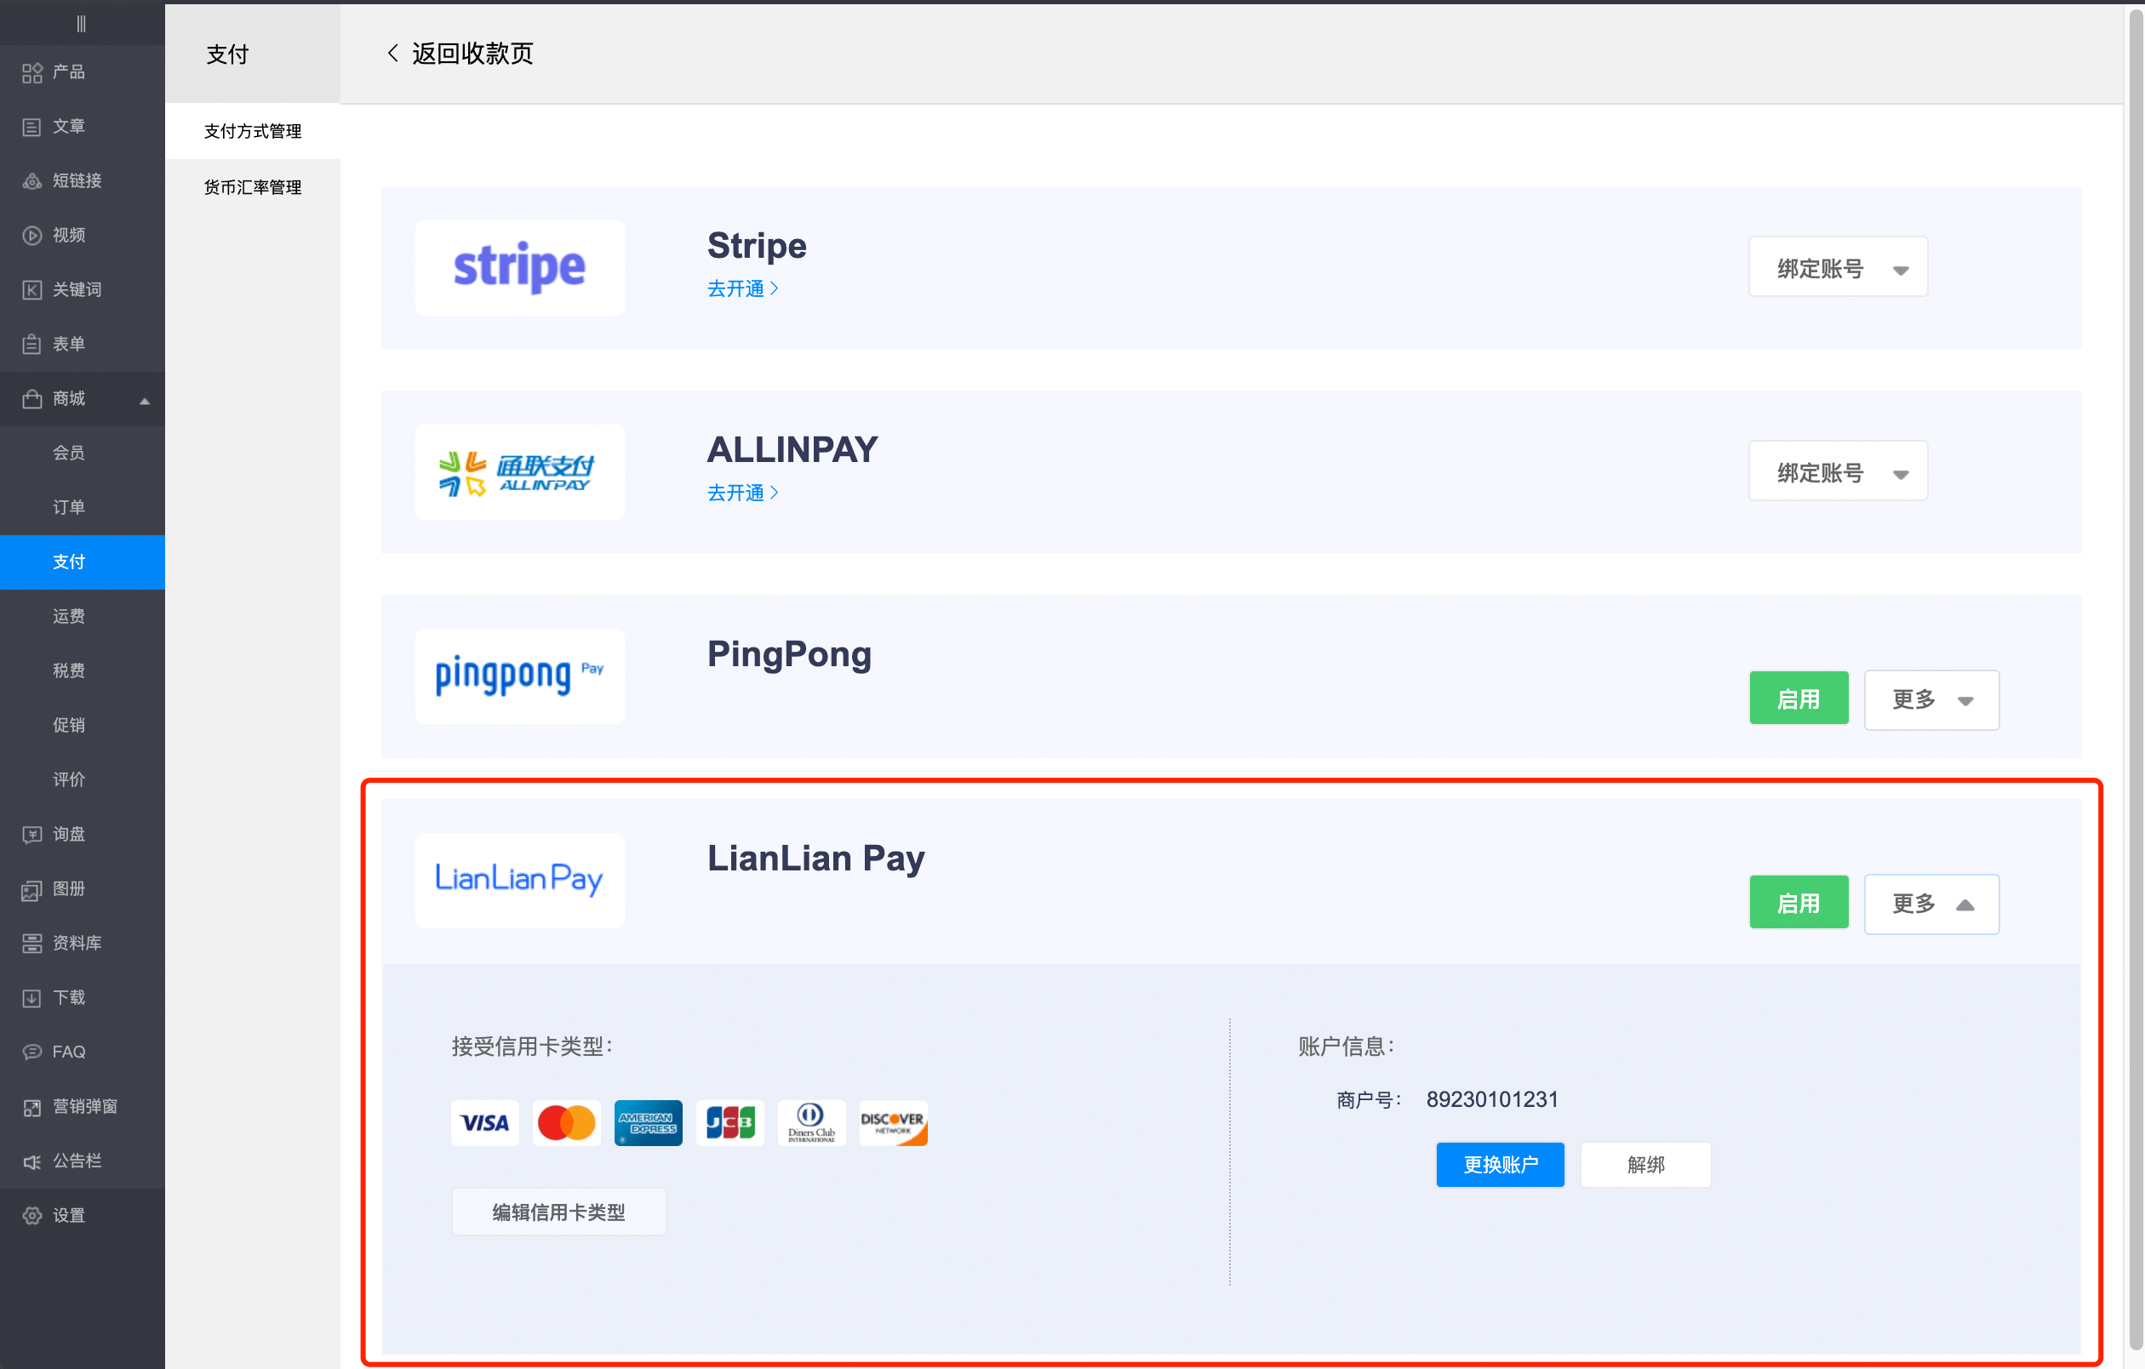Open ALLINPAY 绑定账号 dropdown
2145x1369 pixels.
(1837, 471)
